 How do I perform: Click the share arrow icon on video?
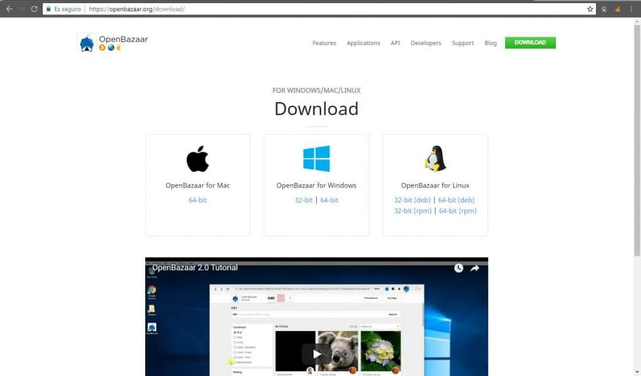pyautogui.click(x=474, y=268)
